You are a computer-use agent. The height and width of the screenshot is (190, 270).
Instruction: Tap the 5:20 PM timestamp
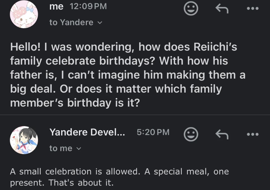tap(153, 132)
